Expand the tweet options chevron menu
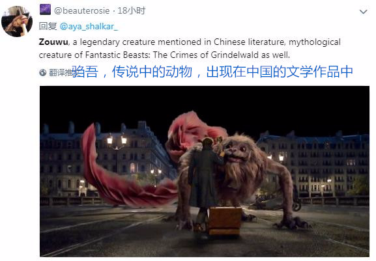376x261 pixels. (x=363, y=12)
